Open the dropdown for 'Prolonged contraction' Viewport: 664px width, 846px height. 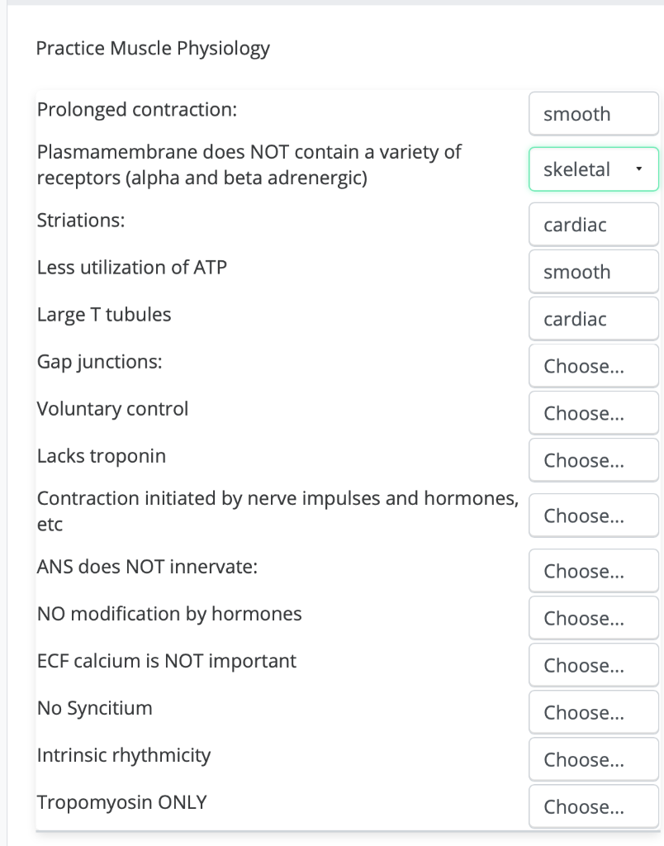click(593, 113)
